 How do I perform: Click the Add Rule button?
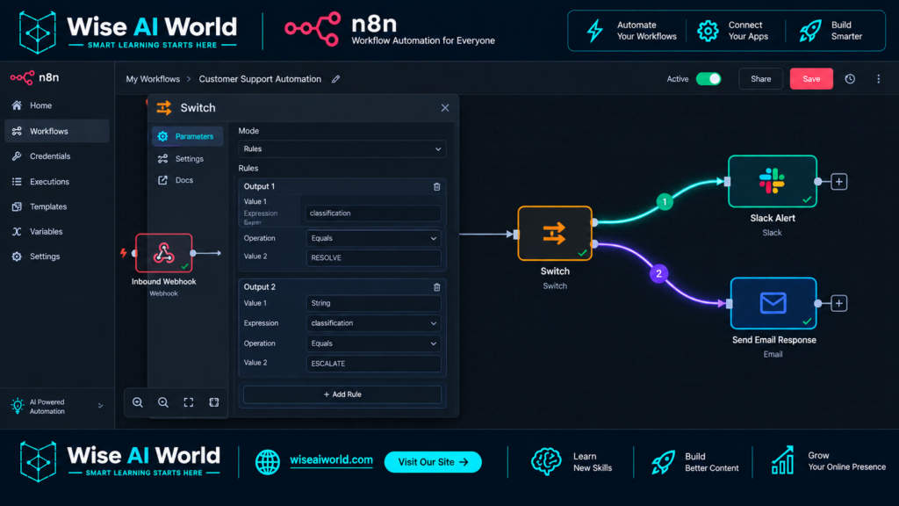coord(342,394)
